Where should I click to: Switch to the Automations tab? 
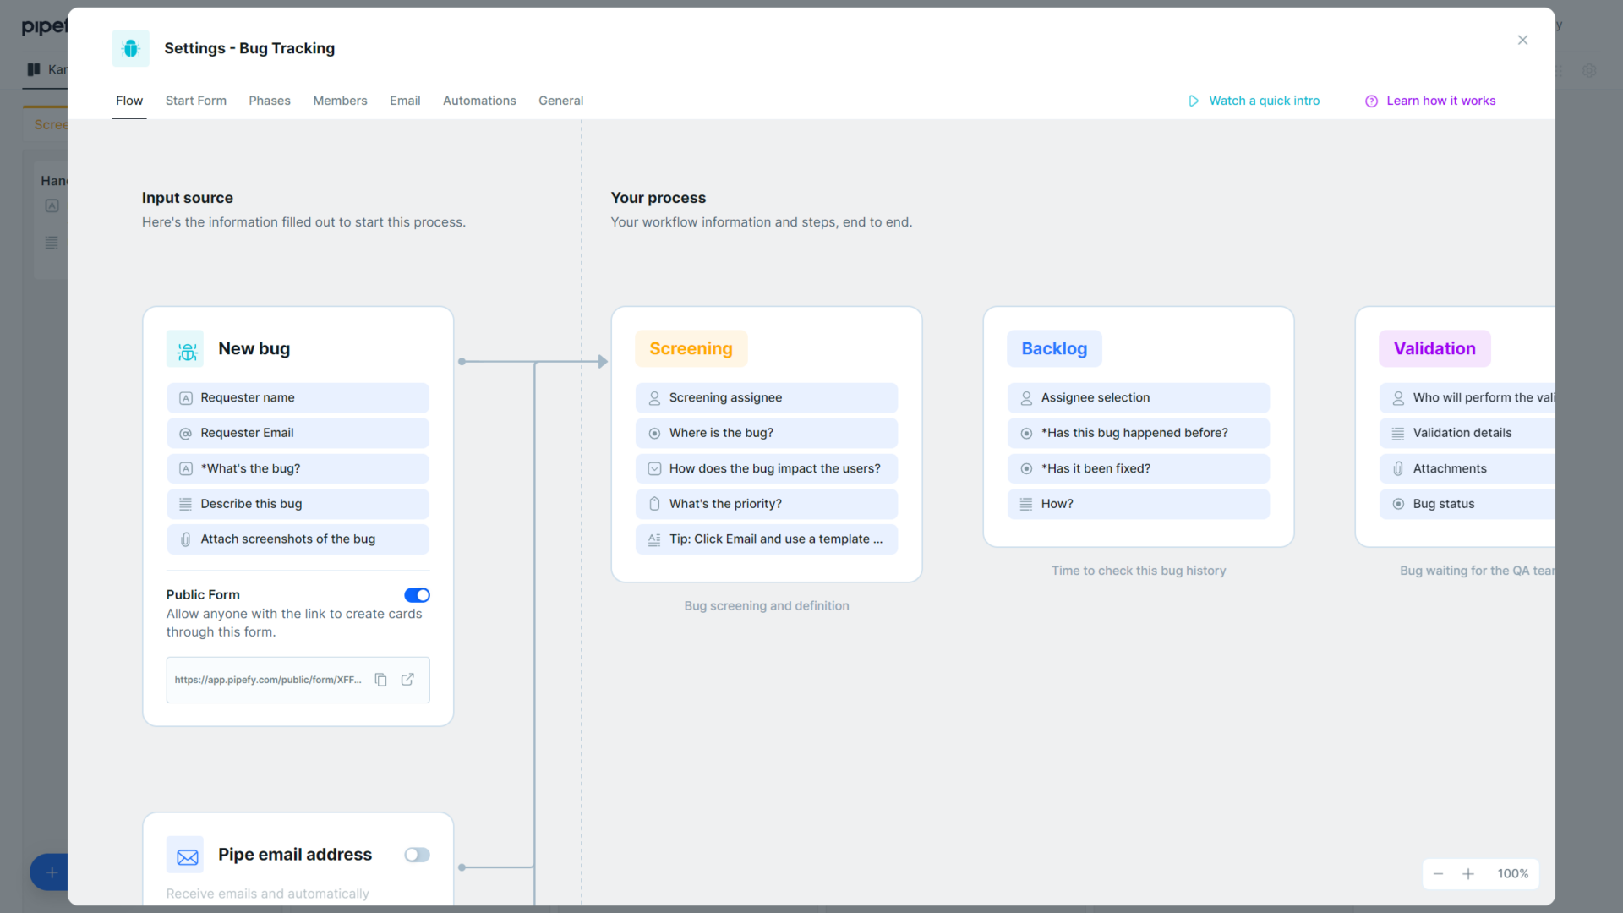point(479,101)
